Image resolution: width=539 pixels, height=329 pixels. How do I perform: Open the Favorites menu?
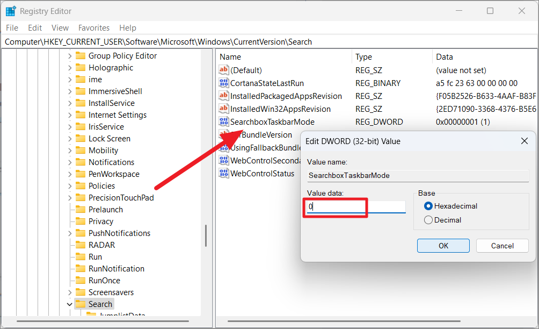93,28
